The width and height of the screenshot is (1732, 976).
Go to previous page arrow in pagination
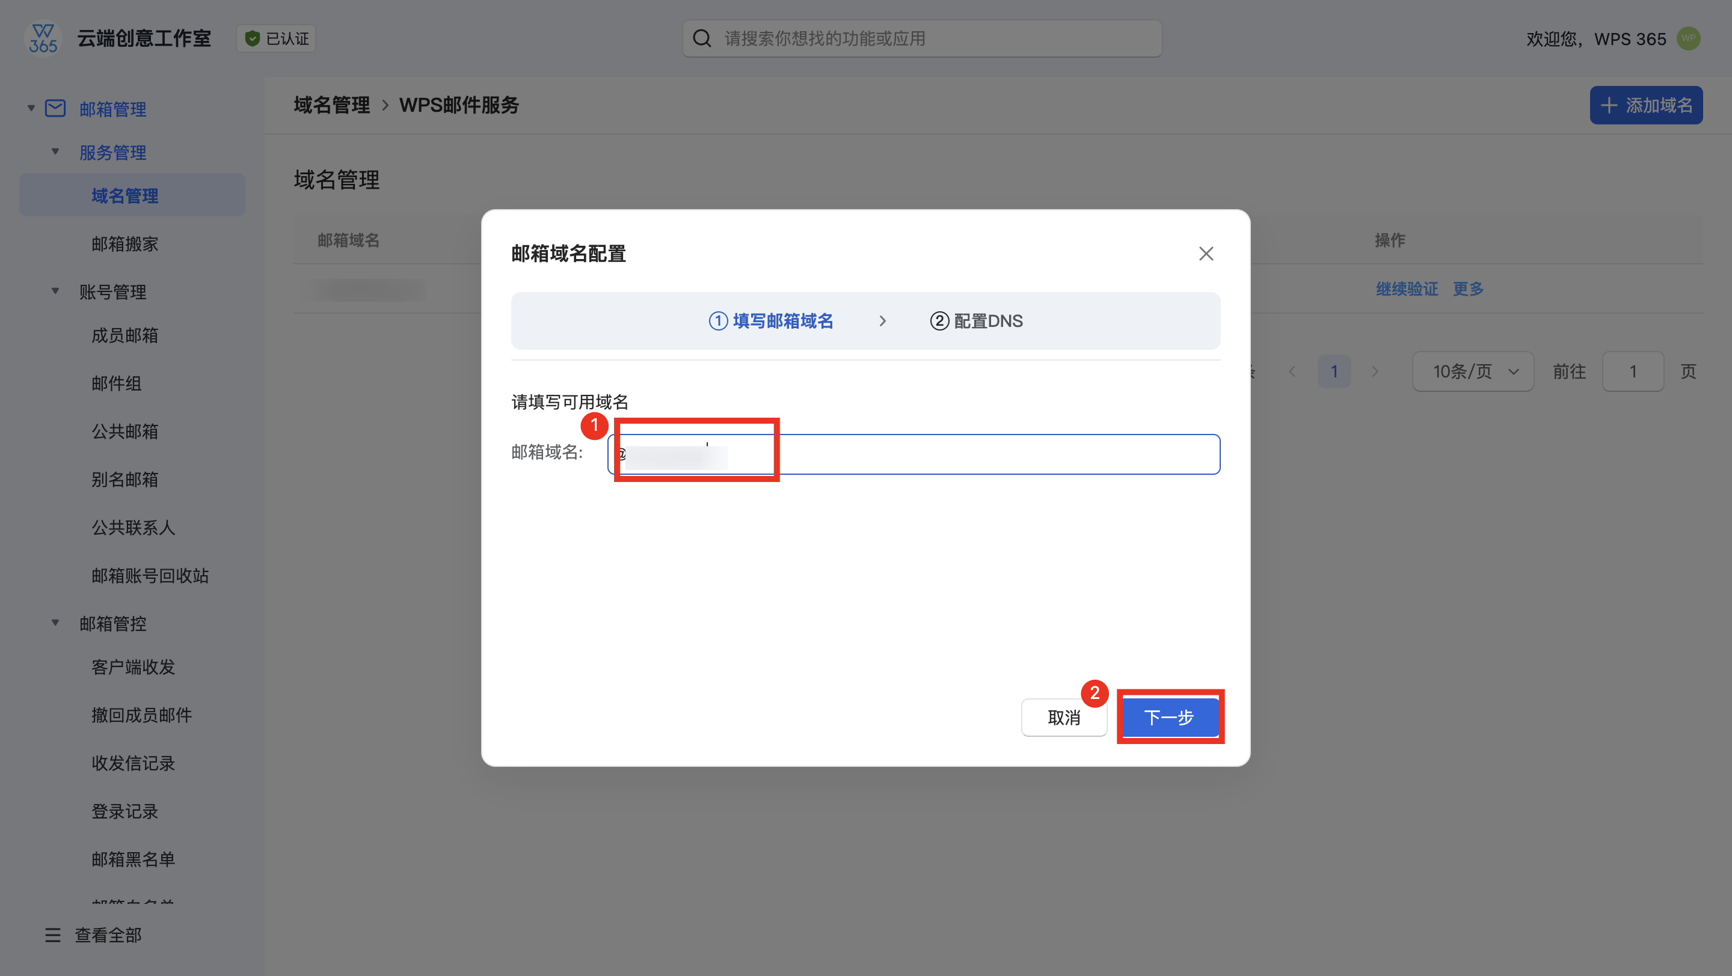1292,371
